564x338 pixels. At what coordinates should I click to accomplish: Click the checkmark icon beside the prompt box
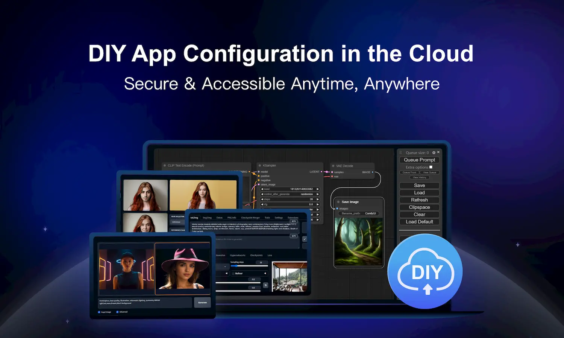pos(305,239)
